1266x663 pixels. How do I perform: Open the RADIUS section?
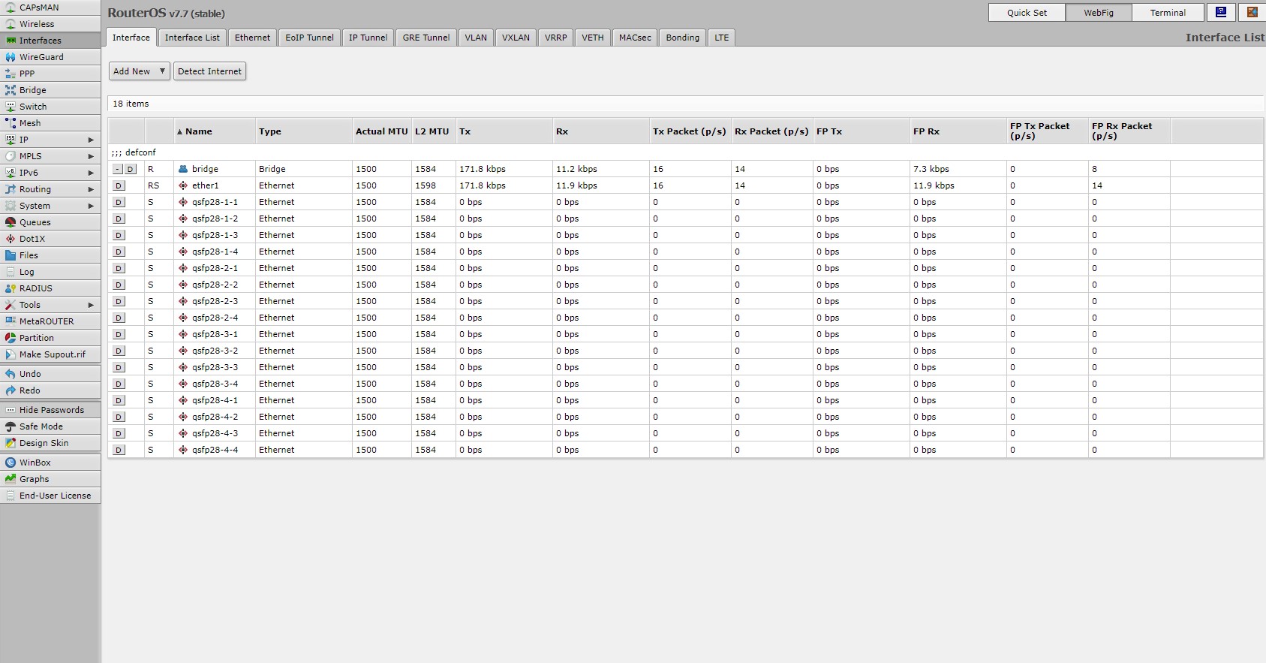click(x=50, y=288)
